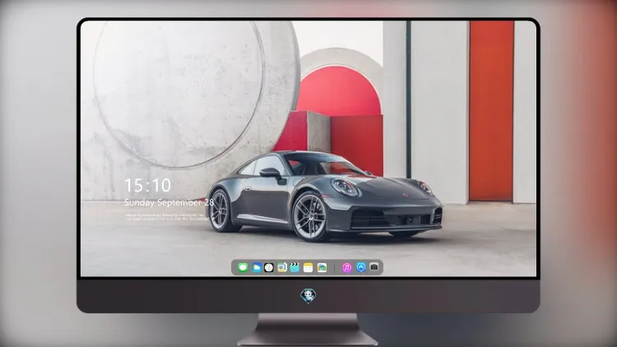Image resolution: width=617 pixels, height=347 pixels.
Task: Open the Finder-style icon in the dock
Action: pyautogui.click(x=282, y=267)
